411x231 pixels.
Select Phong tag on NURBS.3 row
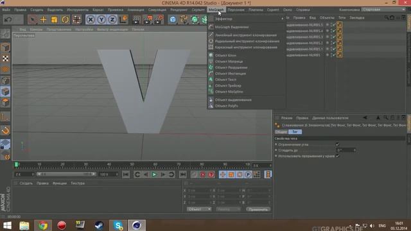coord(340,37)
